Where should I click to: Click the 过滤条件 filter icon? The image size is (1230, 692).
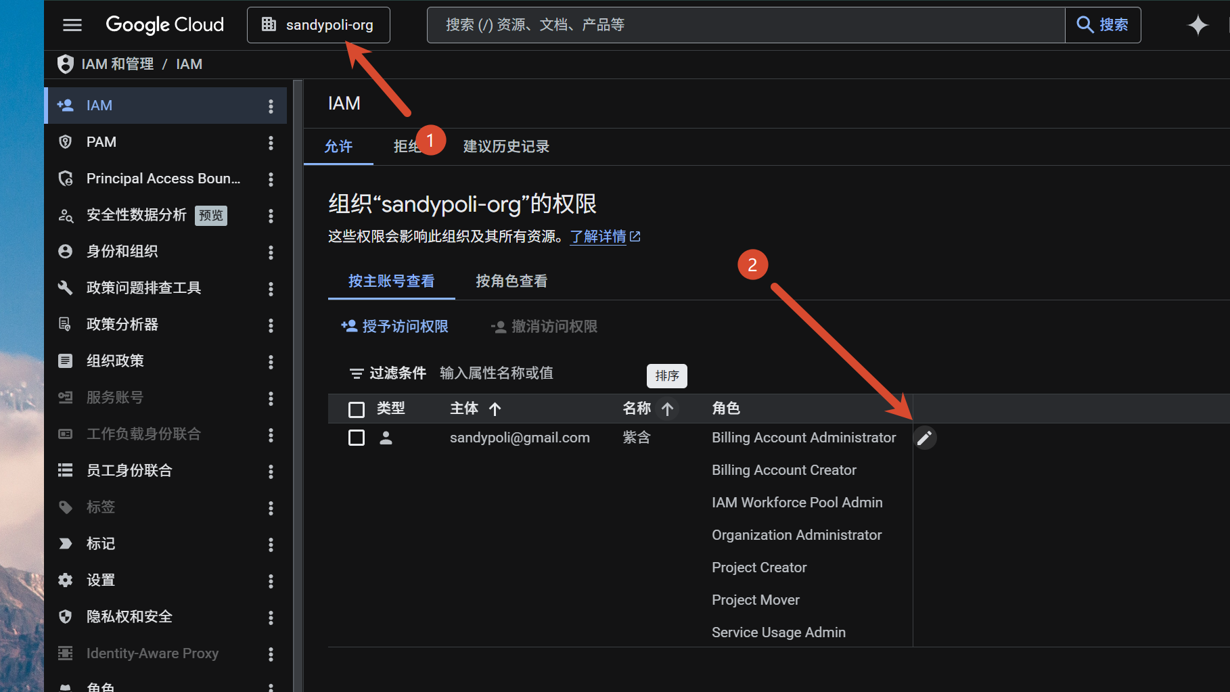pos(357,373)
